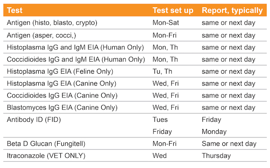Click the 'Thursday' report day for Itraconazole

click(x=216, y=156)
